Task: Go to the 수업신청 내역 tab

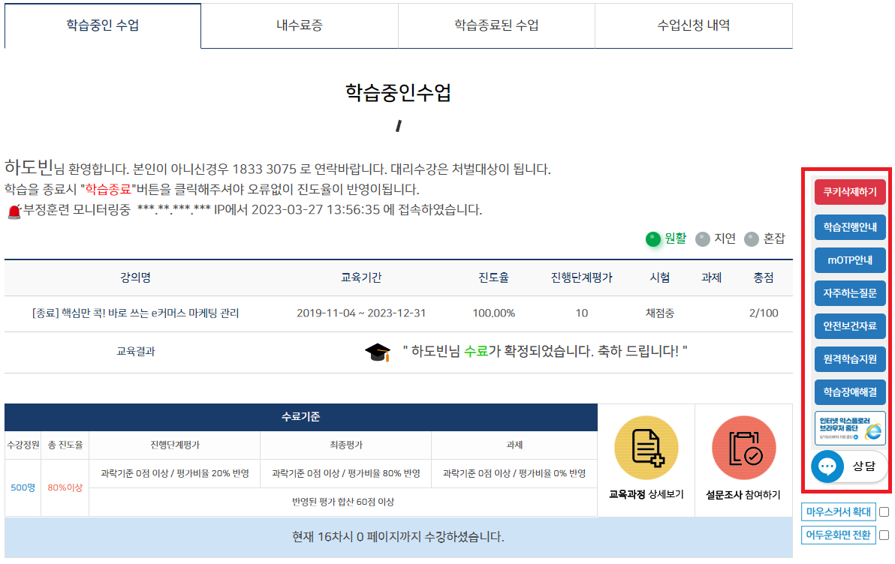Action: [694, 25]
